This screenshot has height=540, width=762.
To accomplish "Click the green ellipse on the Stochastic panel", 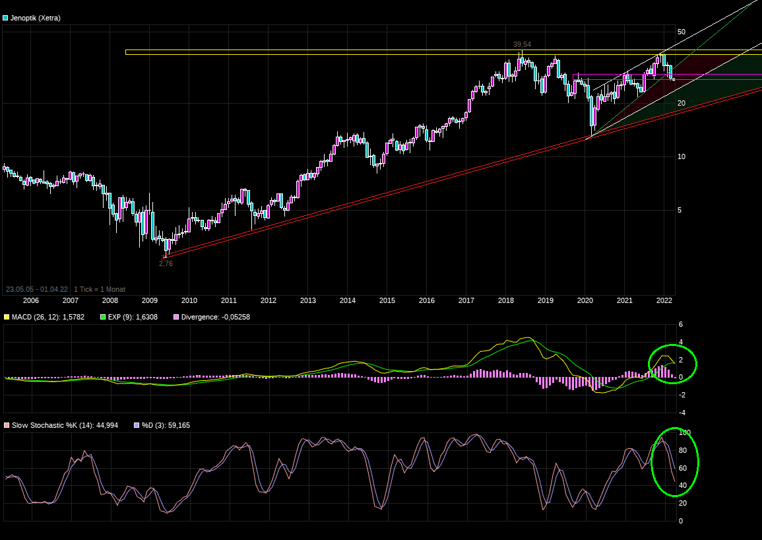I will 674,462.
